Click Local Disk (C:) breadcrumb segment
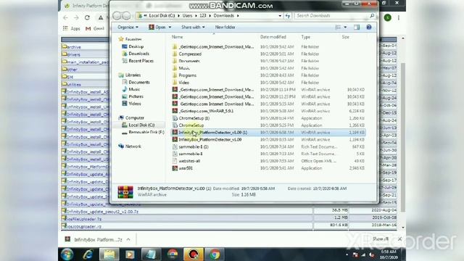 [162, 16]
